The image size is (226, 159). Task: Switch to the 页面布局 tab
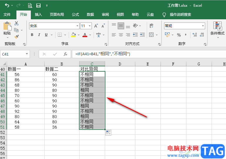click(x=57, y=15)
